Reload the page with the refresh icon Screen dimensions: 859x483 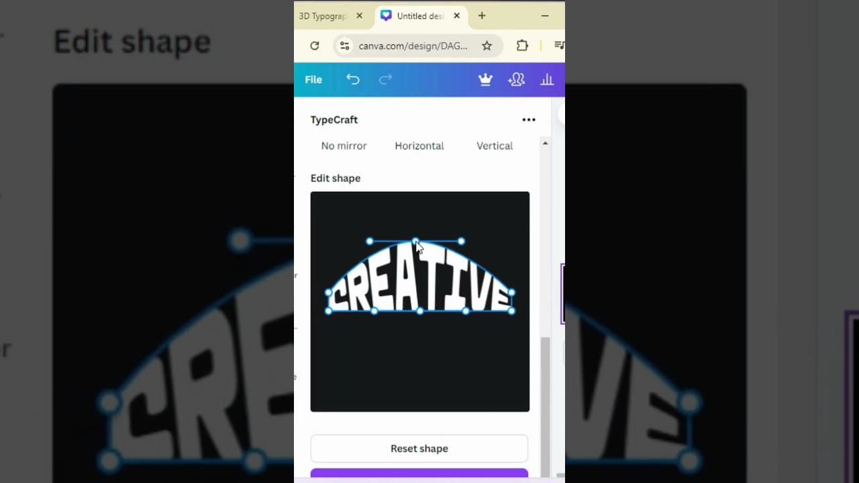[314, 46]
